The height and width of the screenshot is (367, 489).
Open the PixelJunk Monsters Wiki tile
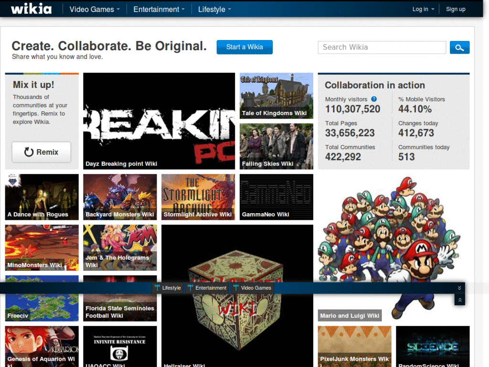click(x=355, y=346)
